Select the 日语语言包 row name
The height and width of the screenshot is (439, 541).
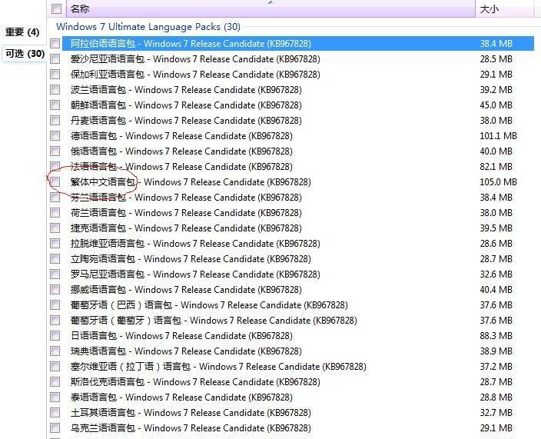[181, 335]
